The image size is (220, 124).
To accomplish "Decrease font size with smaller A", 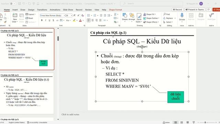I will 79,15.
